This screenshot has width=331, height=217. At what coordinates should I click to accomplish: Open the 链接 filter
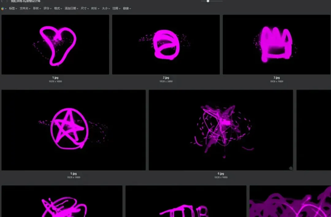(x=127, y=9)
